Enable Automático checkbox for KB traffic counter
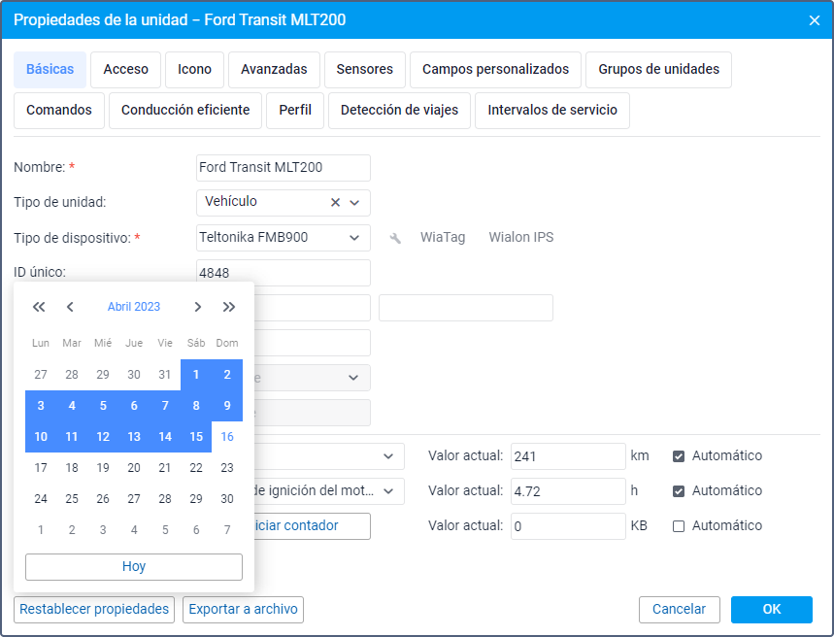This screenshot has height=637, width=834. coord(679,526)
